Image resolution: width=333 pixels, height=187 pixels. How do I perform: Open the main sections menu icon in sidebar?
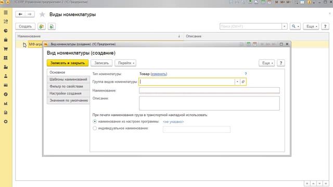click(6, 12)
